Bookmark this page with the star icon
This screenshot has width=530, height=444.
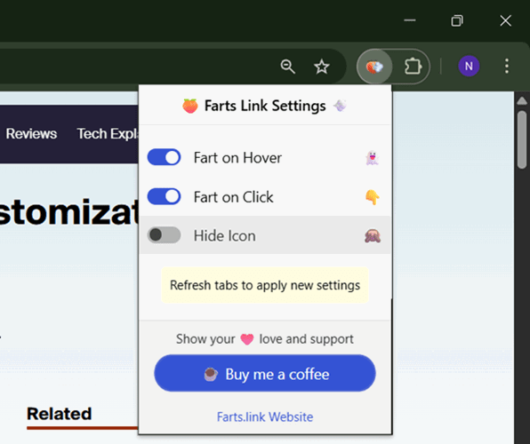tap(321, 67)
